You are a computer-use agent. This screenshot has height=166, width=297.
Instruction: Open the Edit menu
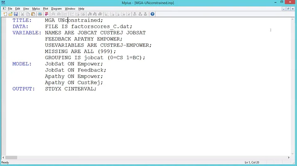coord(18,9)
